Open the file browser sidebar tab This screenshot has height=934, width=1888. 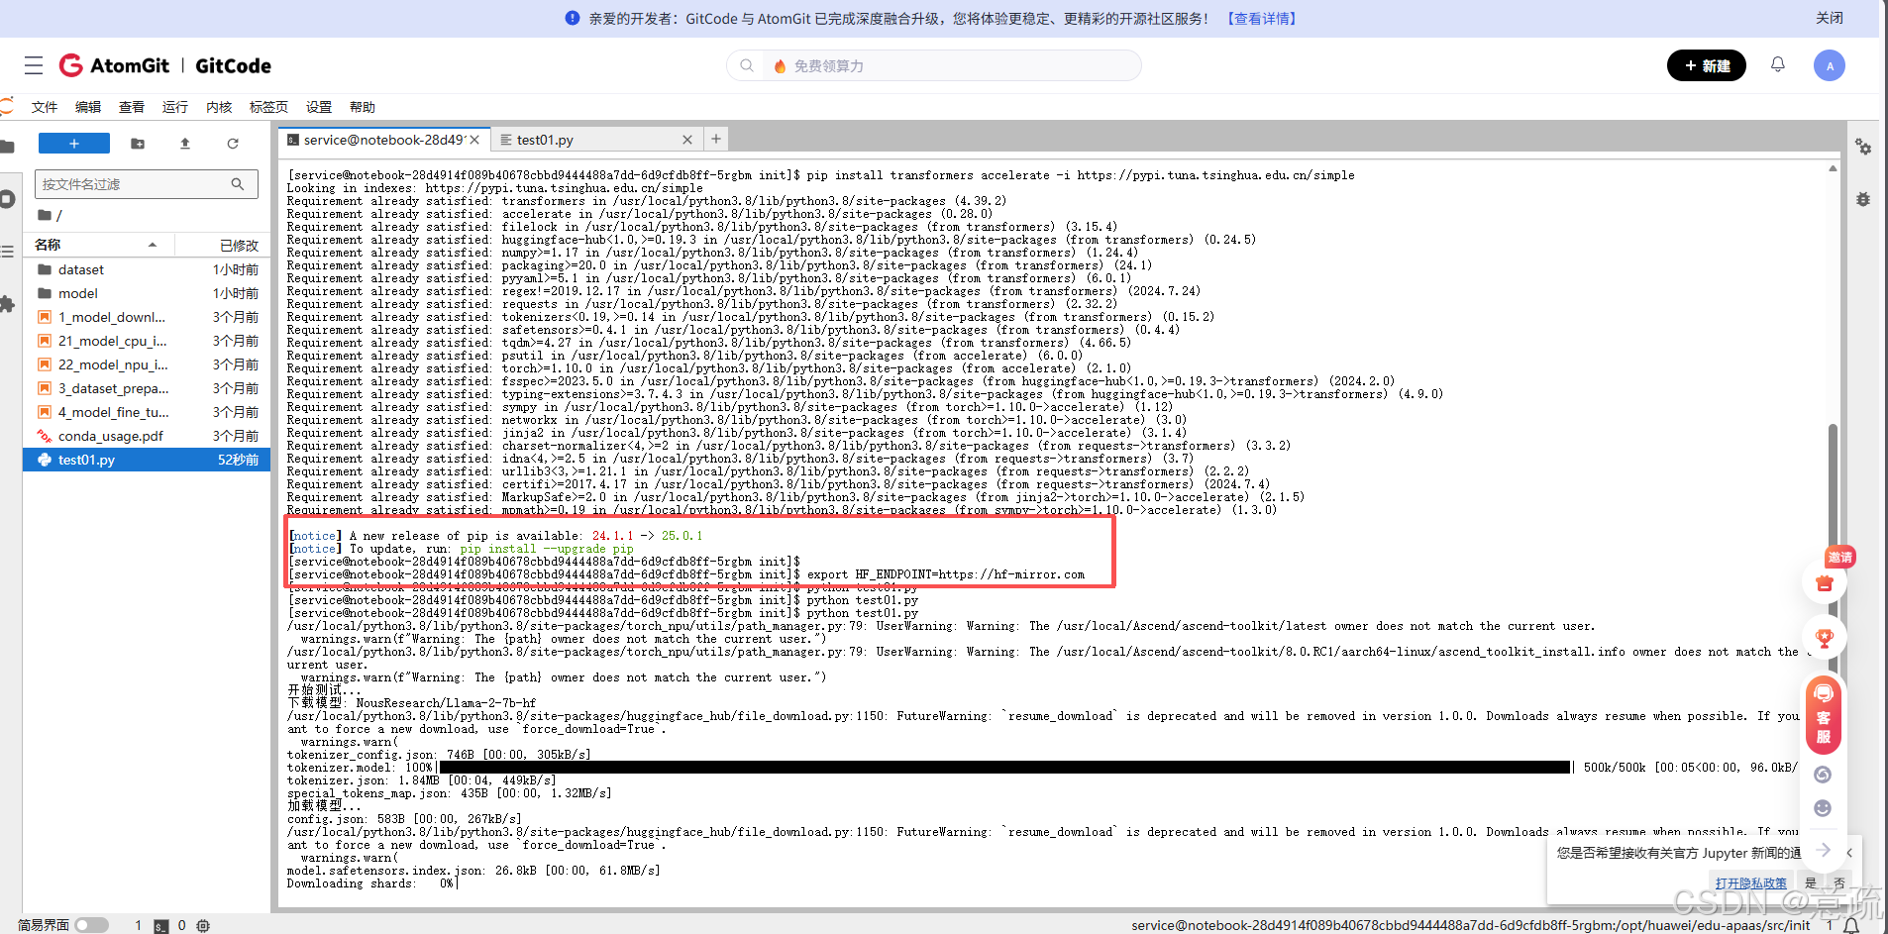click(7, 147)
